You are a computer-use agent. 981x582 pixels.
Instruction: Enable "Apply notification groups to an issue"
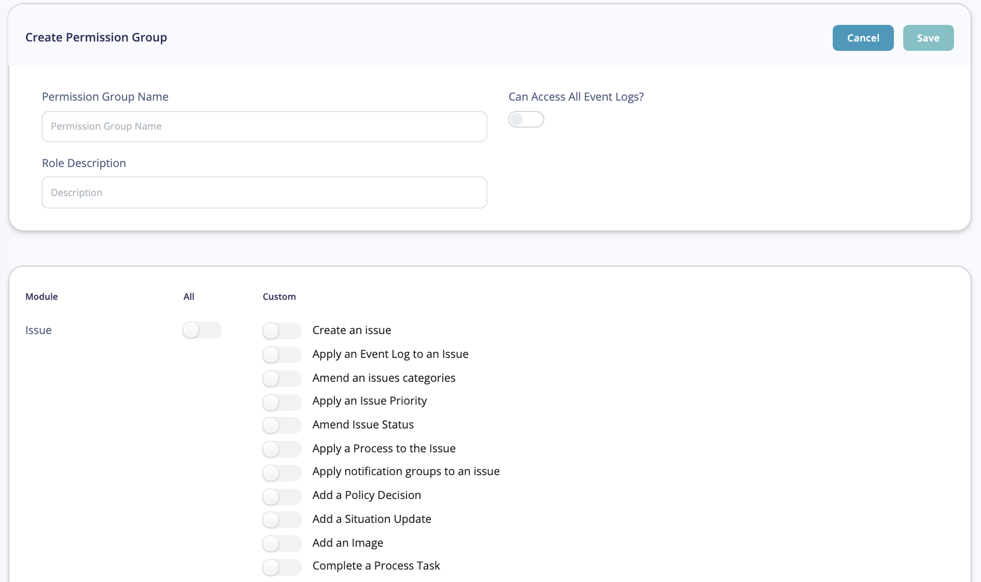tap(282, 473)
